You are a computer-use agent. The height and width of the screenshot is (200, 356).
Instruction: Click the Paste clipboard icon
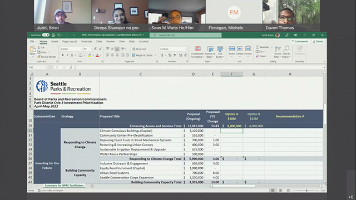(33, 49)
